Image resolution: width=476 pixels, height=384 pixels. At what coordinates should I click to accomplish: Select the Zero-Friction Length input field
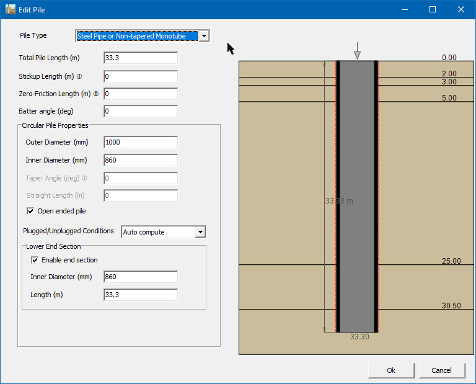coord(141,94)
